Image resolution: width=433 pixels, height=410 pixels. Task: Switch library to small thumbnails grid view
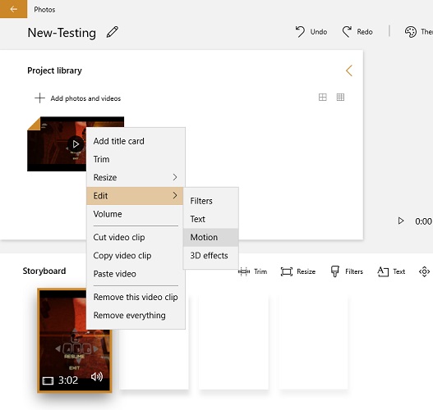click(340, 97)
